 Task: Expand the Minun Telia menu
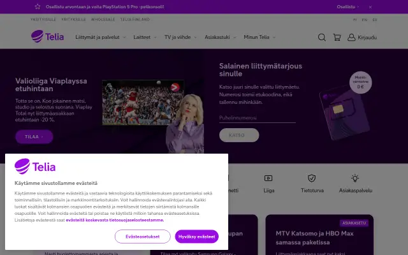(x=259, y=37)
